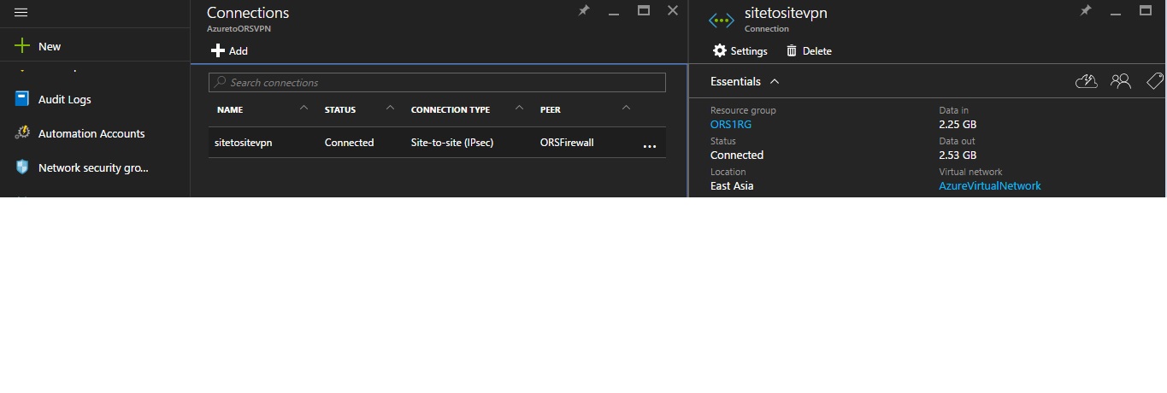Viewport: 1167px width, 393px height.
Task: Sort connections by STATUS column
Action: [340, 110]
